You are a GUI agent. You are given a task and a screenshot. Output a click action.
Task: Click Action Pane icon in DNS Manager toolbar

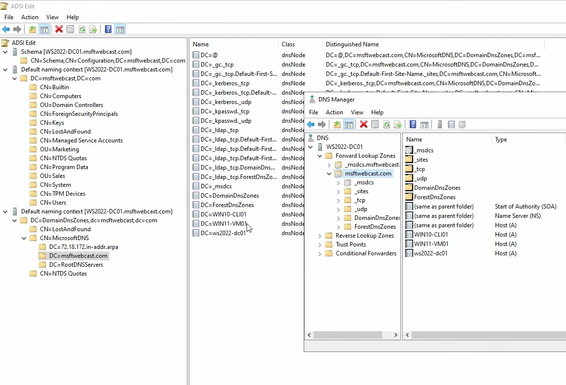point(424,125)
